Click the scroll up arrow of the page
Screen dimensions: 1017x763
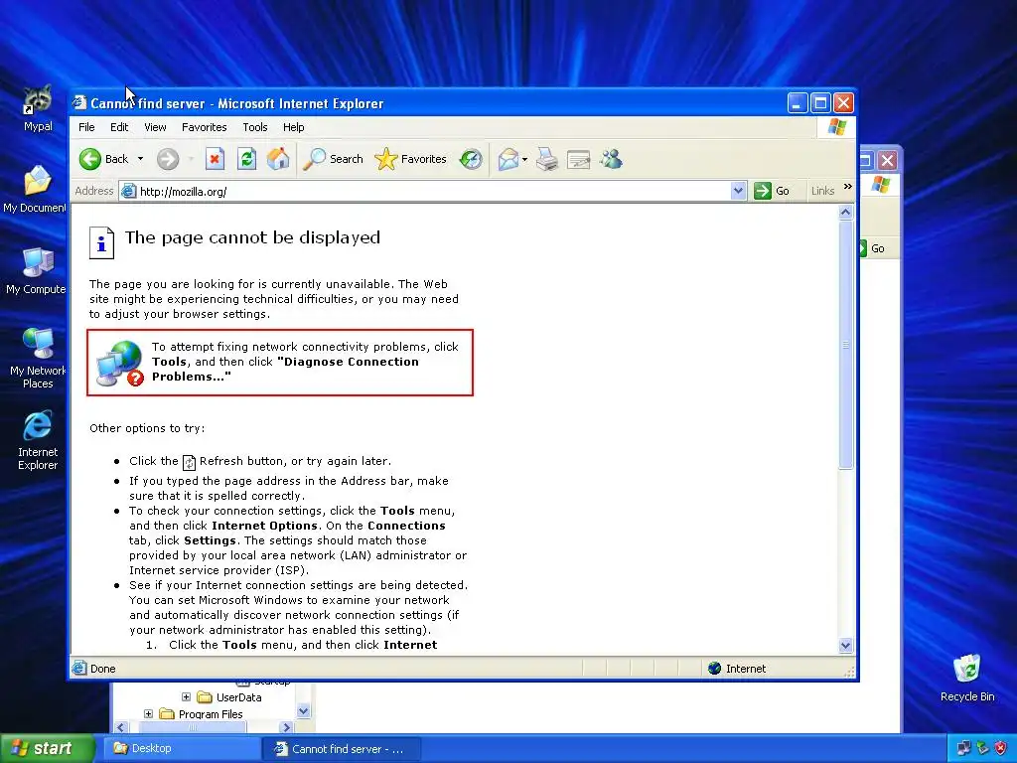click(845, 213)
